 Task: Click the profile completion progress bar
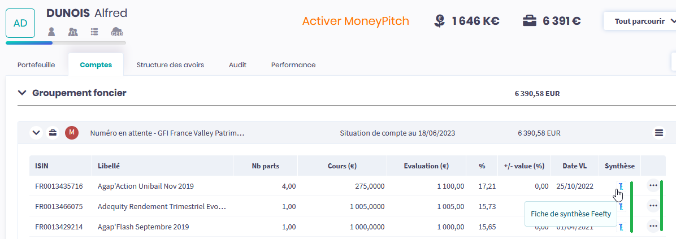(66, 43)
